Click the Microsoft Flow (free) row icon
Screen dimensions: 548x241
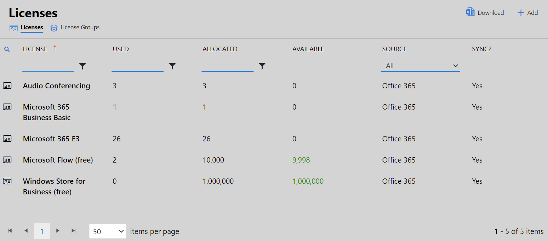pyautogui.click(x=7, y=160)
